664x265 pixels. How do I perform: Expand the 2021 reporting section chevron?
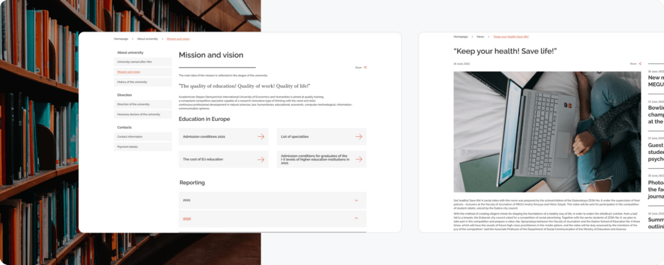pyautogui.click(x=357, y=200)
